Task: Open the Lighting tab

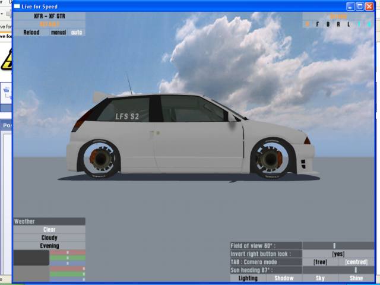Action: tap(248, 278)
